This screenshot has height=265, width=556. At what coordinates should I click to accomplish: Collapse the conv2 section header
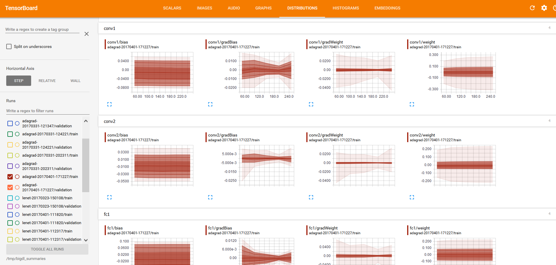(110, 121)
